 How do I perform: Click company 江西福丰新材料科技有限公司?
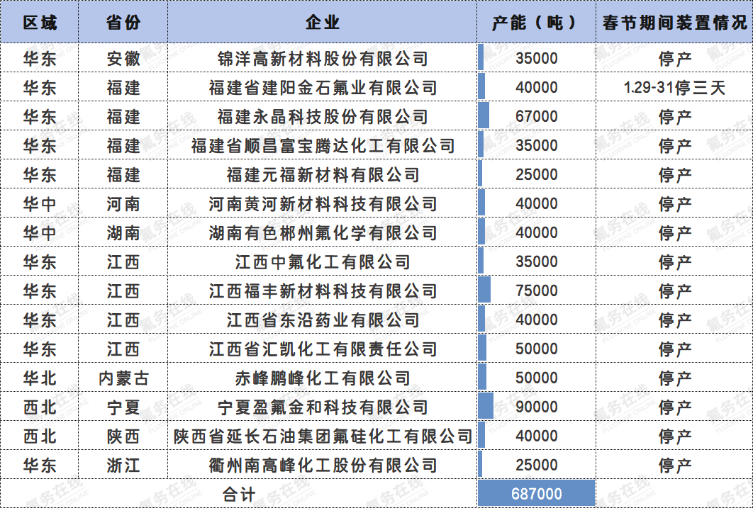tap(322, 291)
